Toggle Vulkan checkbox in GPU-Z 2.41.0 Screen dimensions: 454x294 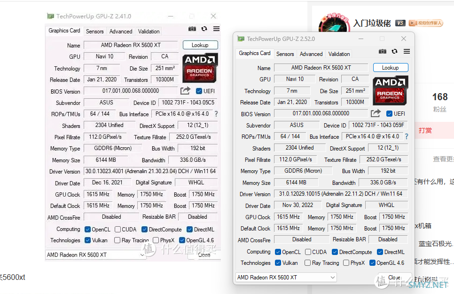tap(87, 240)
